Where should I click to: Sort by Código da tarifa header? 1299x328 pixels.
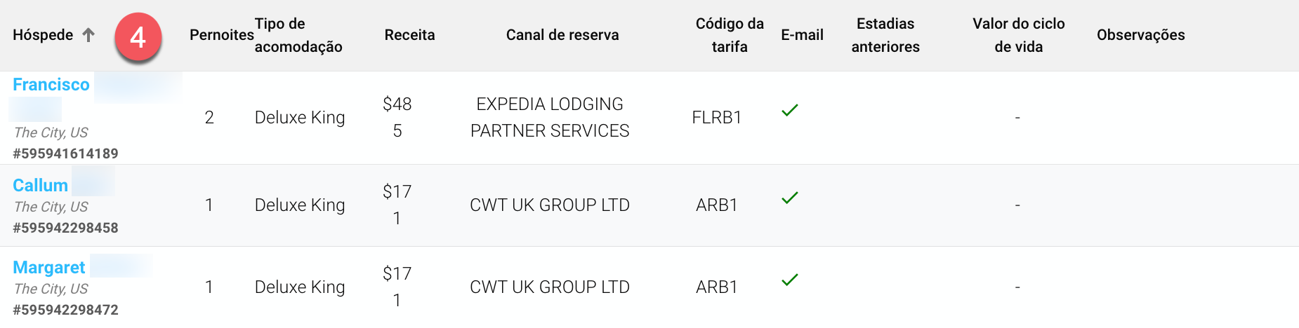point(730,35)
